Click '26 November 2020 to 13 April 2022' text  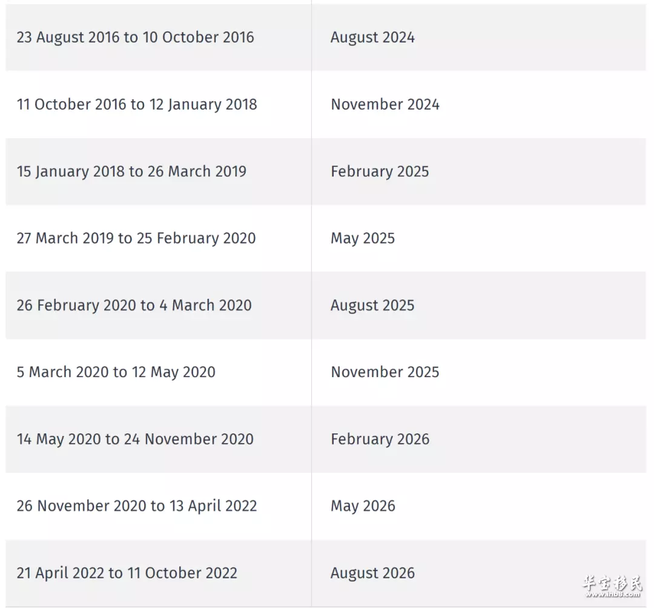click(137, 506)
